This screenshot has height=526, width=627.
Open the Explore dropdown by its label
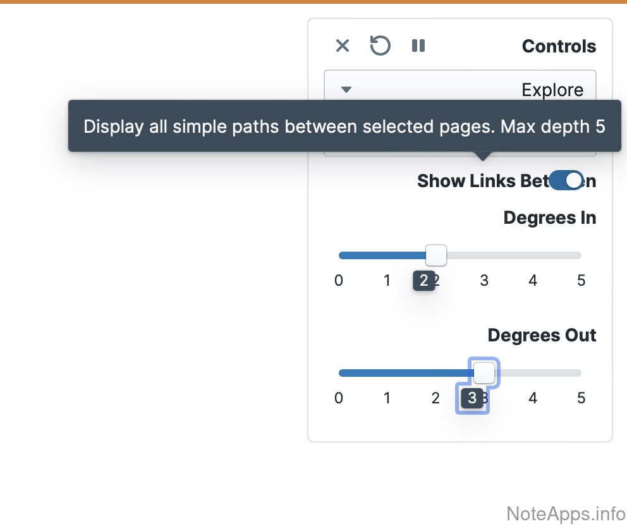(552, 90)
